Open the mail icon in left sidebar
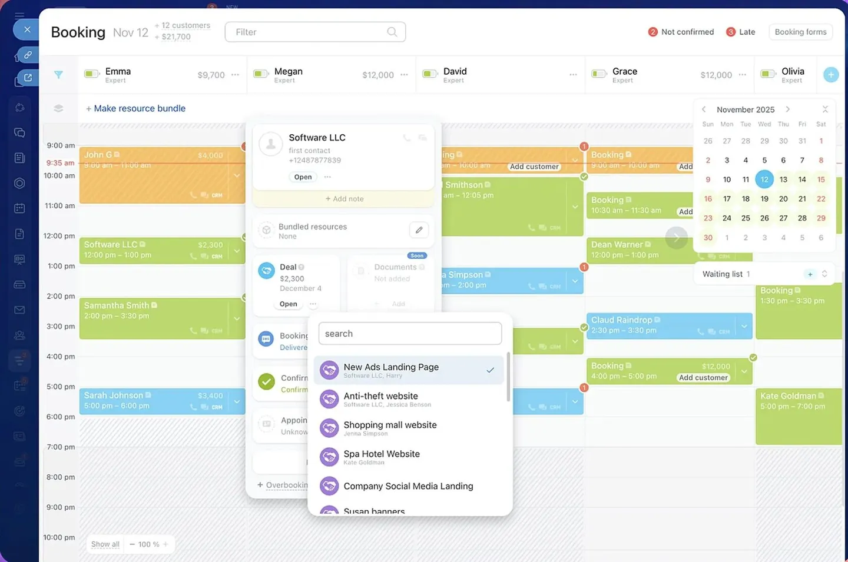Image resolution: width=848 pixels, height=562 pixels. [19, 310]
